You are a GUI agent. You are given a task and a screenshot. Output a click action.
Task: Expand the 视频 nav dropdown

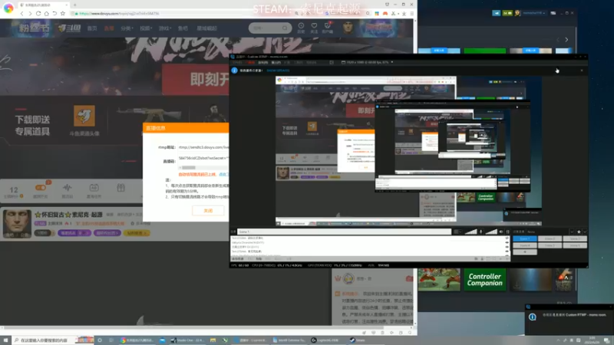coord(146,28)
